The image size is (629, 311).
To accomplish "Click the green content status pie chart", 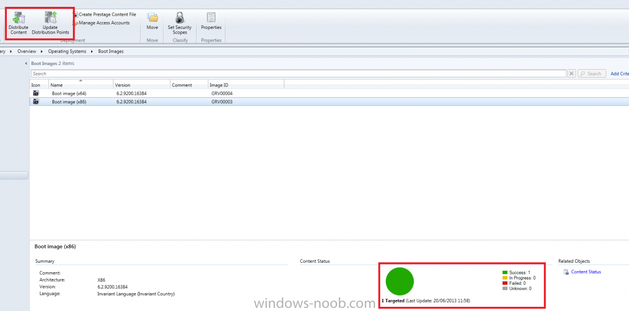I will pos(399,281).
